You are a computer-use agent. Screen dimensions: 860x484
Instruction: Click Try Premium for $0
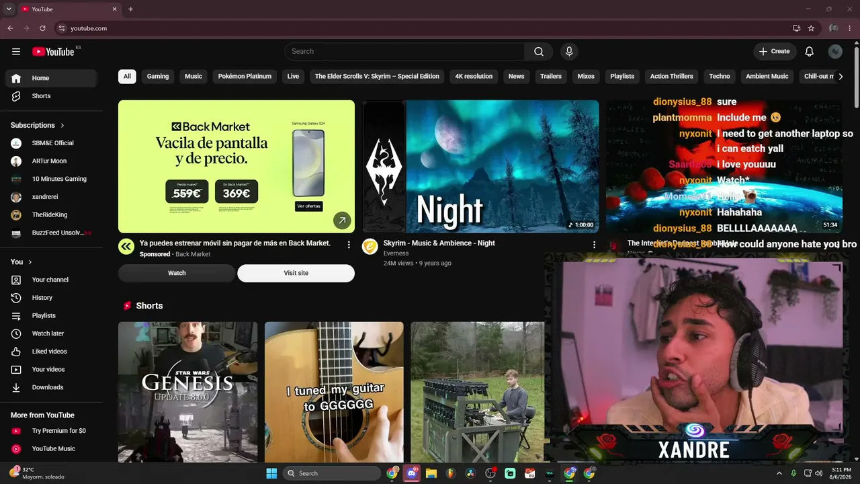[51, 431]
